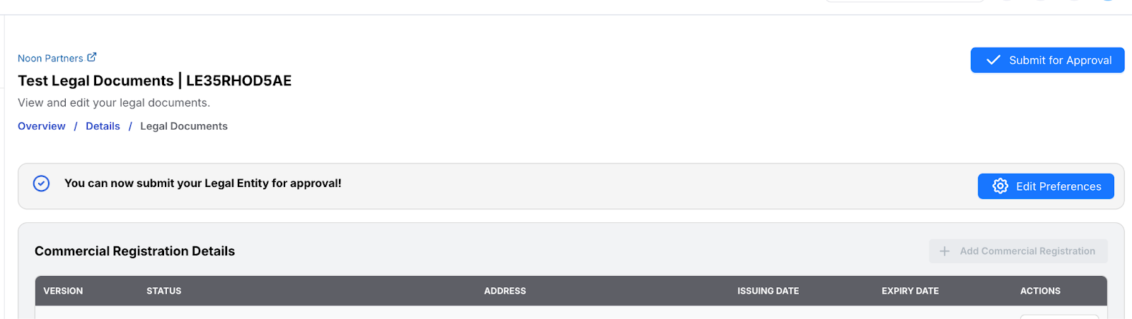This screenshot has width=1132, height=319.
Task: Navigate to Details breadcrumb link
Action: 103,126
